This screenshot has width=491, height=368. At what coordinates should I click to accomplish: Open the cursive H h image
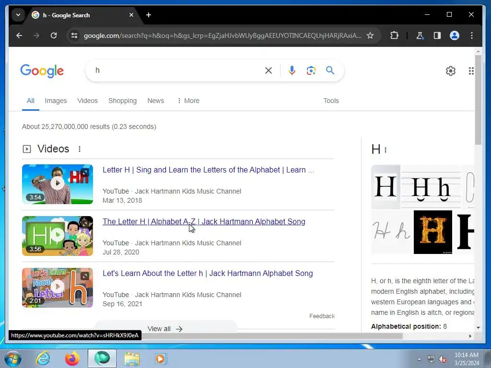coord(391,232)
